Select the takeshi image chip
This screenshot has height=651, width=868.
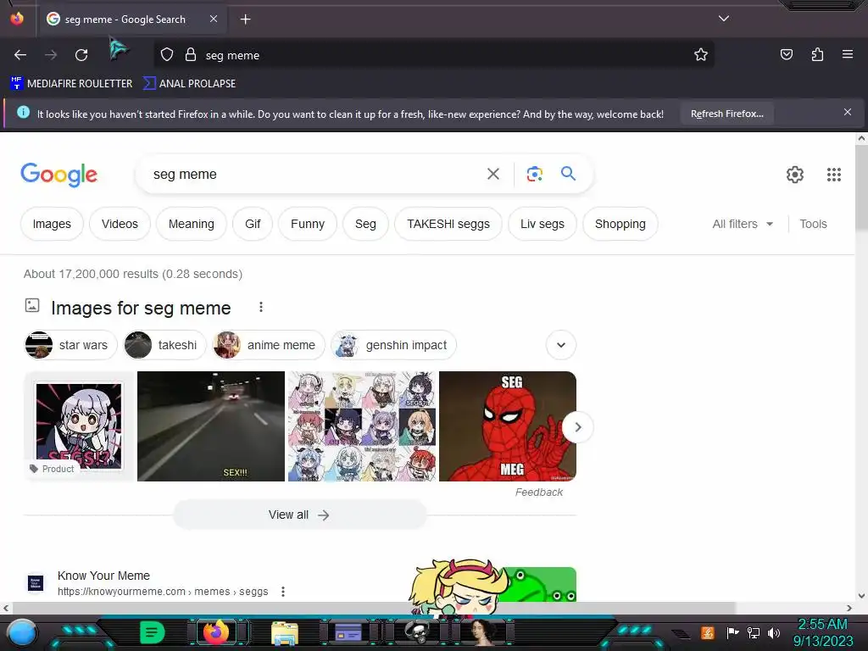coord(164,346)
